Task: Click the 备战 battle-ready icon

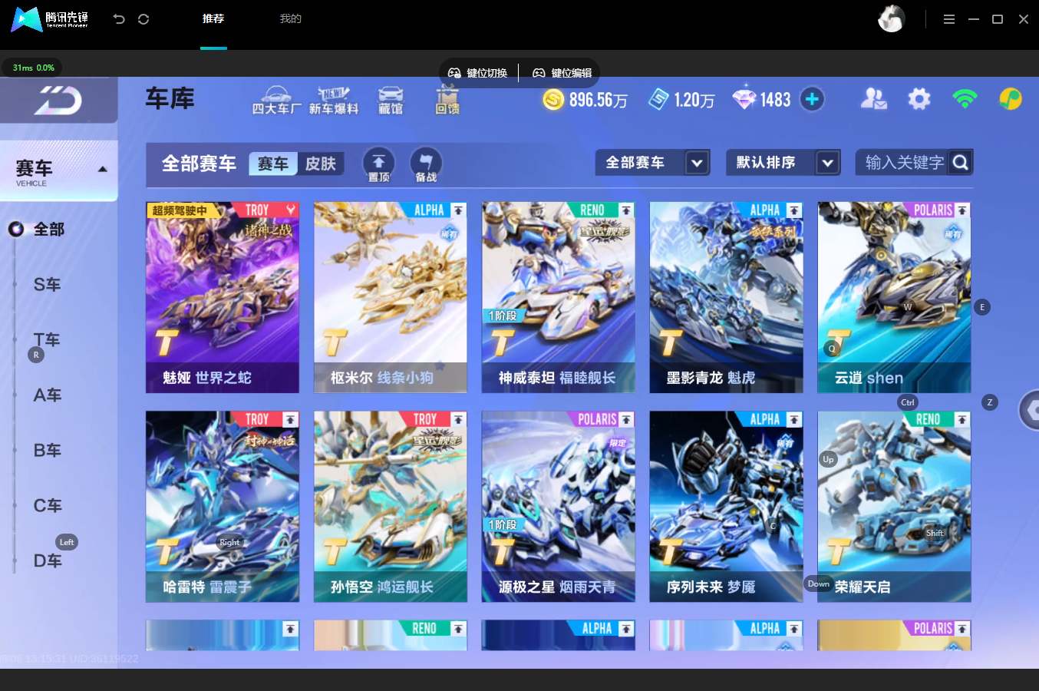Action: (426, 164)
